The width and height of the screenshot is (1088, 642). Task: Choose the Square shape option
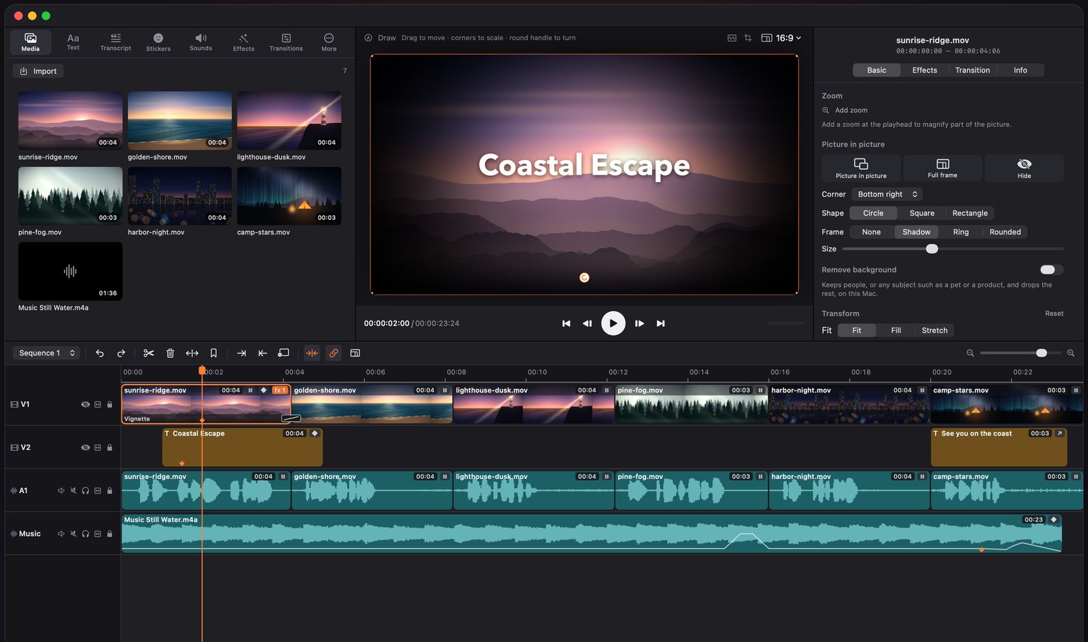921,213
